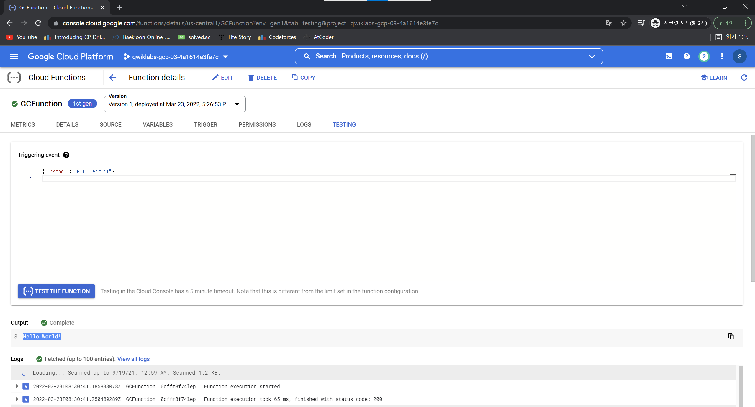This screenshot has width=755, height=407.
Task: Click the Triggering event help icon
Action: (66, 155)
